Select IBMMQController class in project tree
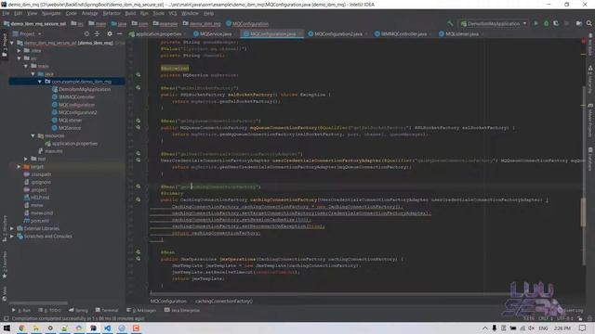This screenshot has height=334, width=595. [76, 96]
